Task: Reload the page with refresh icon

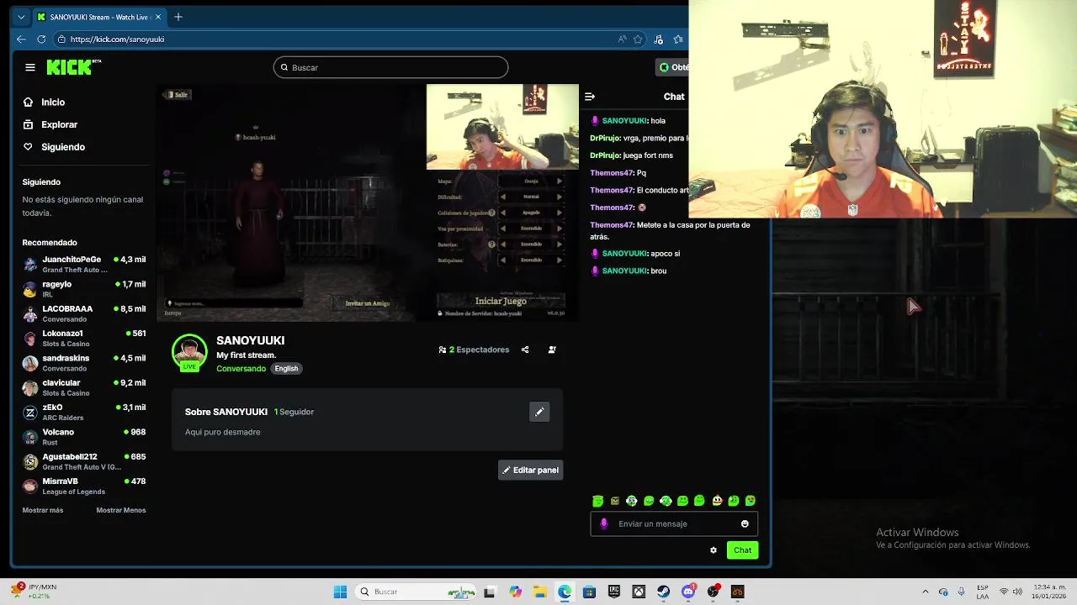Action: point(41,39)
